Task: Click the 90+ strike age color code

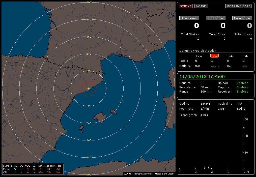Action: tap(58, 172)
